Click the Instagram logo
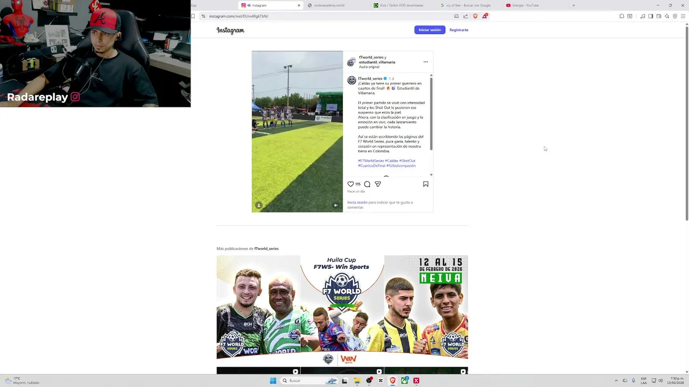This screenshot has height=387, width=689. [x=230, y=30]
